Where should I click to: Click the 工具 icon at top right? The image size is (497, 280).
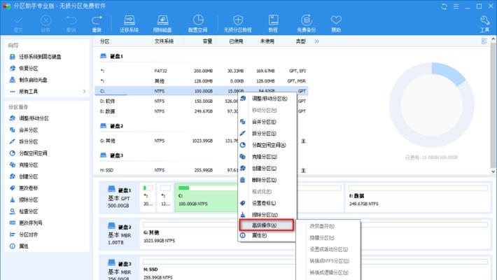point(484,24)
